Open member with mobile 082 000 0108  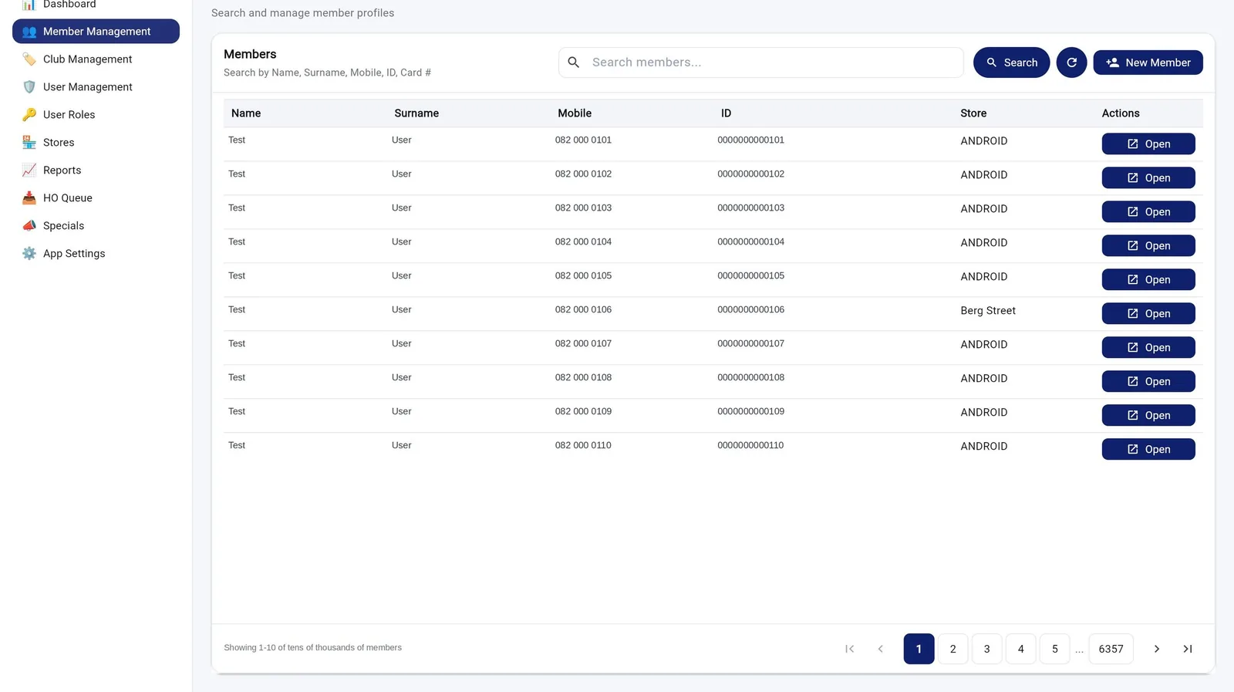coord(1148,382)
